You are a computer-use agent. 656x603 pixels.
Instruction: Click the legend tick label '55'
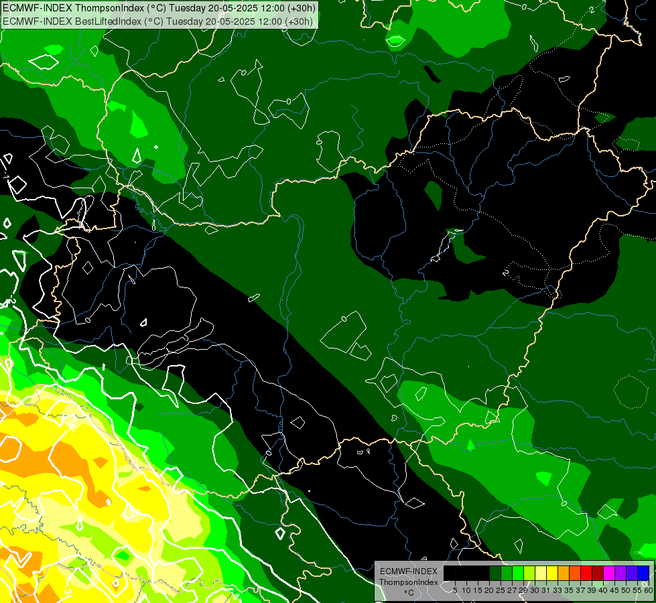tap(638, 590)
